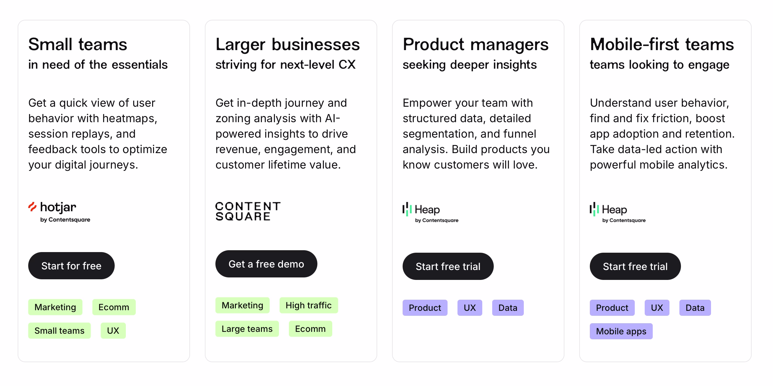Click 'by Contentsquare' under the Hotjar logo
Image resolution: width=773 pixels, height=386 pixels.
tap(66, 220)
